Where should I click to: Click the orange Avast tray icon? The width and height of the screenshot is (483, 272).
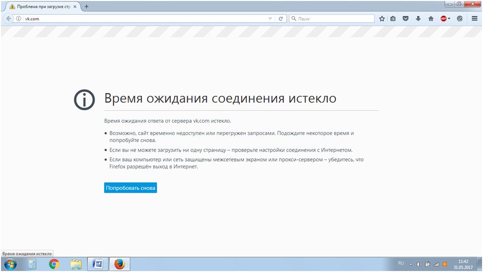click(x=445, y=264)
